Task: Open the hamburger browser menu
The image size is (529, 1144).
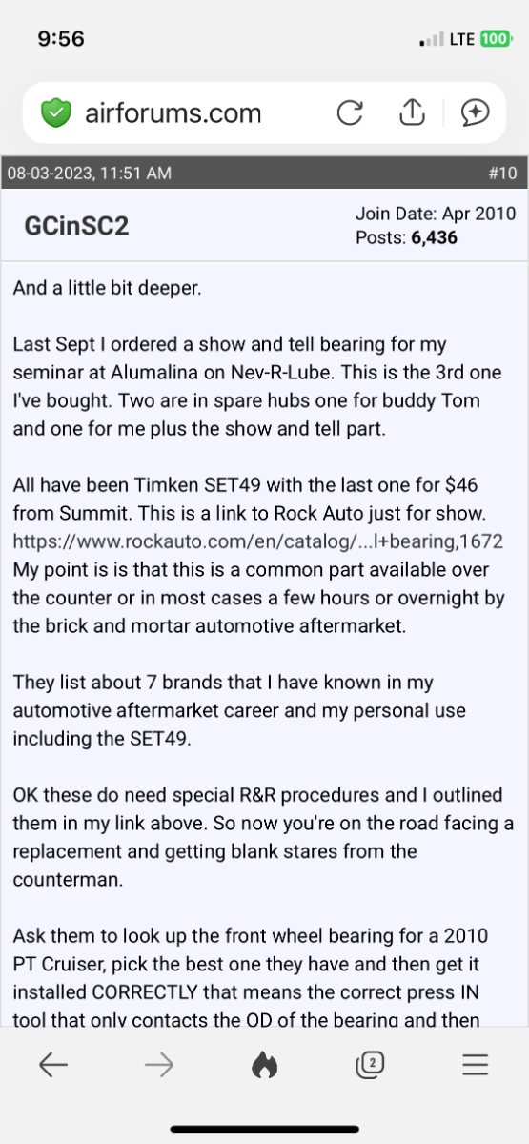Action: [x=475, y=1066]
